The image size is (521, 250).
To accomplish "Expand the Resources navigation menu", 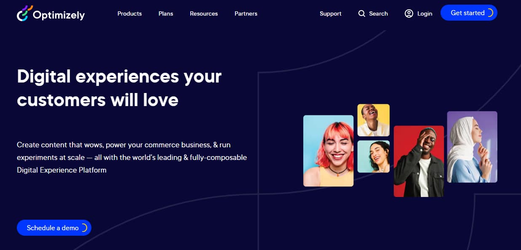I will (x=203, y=13).
